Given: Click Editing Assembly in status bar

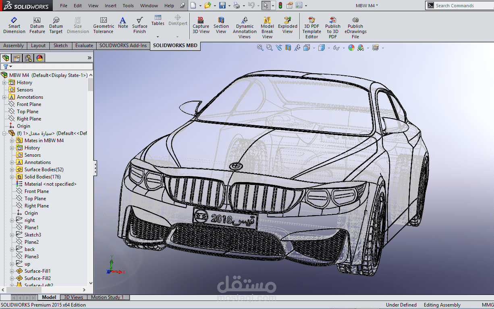Looking at the screenshot, I should 442,305.
